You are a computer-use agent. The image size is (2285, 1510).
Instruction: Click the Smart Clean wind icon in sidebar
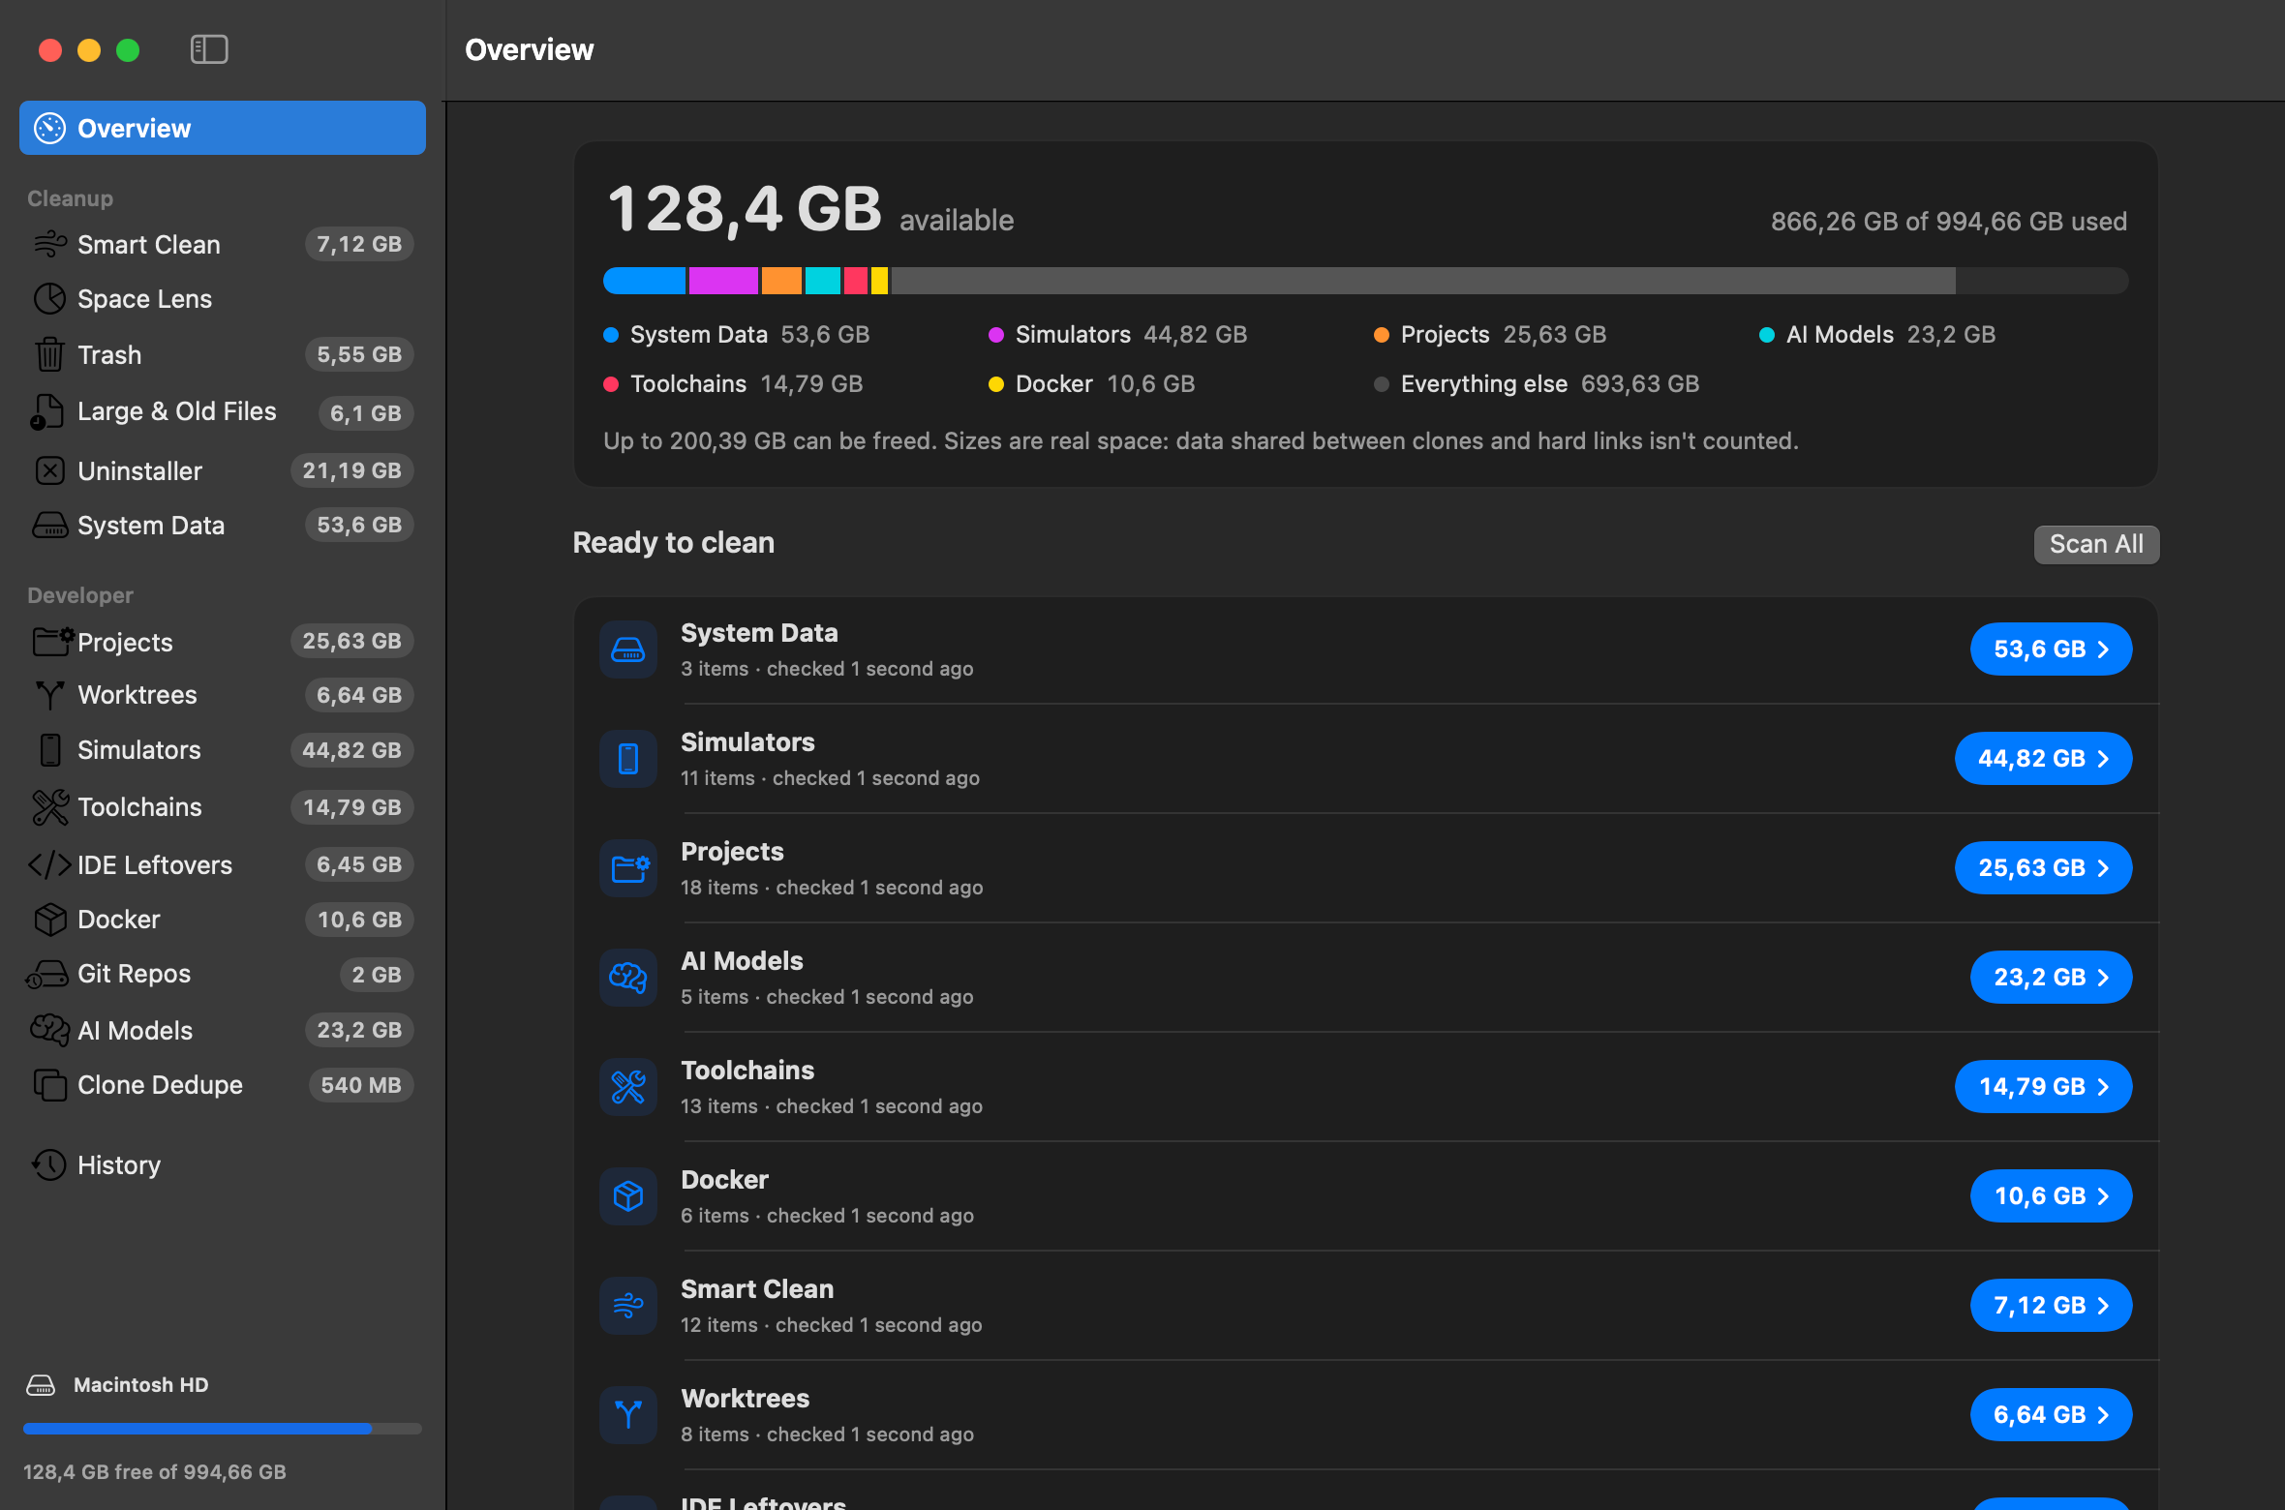pyautogui.click(x=50, y=244)
